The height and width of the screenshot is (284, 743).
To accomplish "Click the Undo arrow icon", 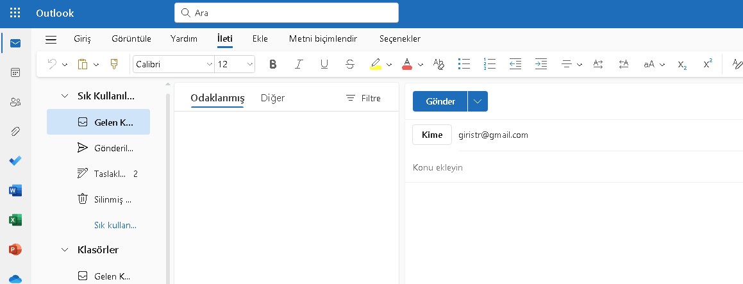I will point(52,64).
